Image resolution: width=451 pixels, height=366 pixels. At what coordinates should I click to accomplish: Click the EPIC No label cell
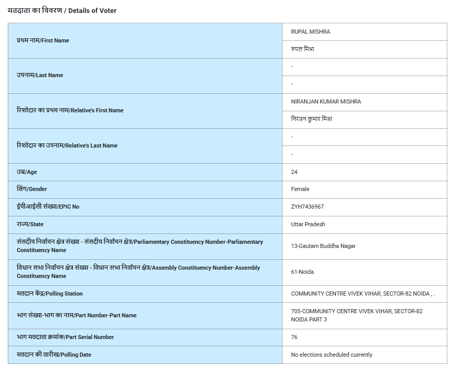pyautogui.click(x=48, y=207)
